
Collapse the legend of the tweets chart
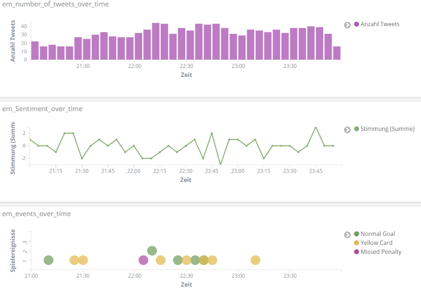pyautogui.click(x=347, y=25)
